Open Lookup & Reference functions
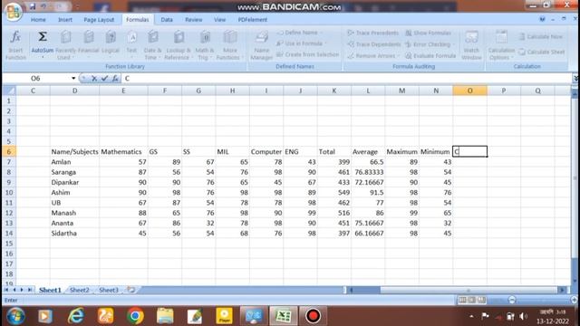580x326 pixels. [x=179, y=45]
